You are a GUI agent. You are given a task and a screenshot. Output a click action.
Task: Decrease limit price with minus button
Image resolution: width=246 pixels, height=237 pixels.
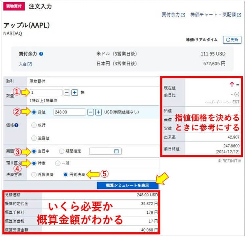(91, 112)
